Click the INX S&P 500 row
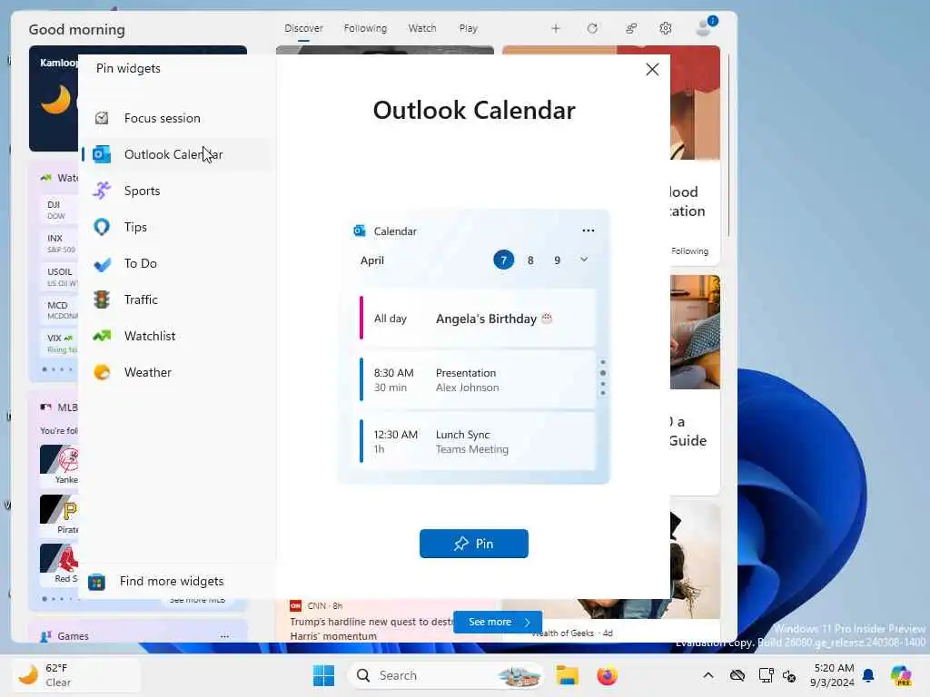 tap(59, 243)
